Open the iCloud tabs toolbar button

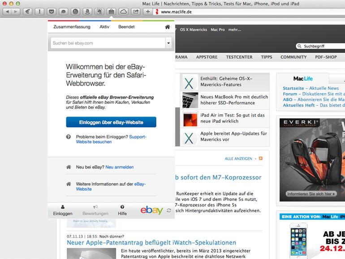tap(123, 11)
